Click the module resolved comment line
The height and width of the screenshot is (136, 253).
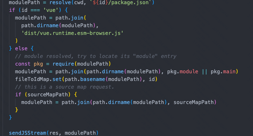click(96, 56)
